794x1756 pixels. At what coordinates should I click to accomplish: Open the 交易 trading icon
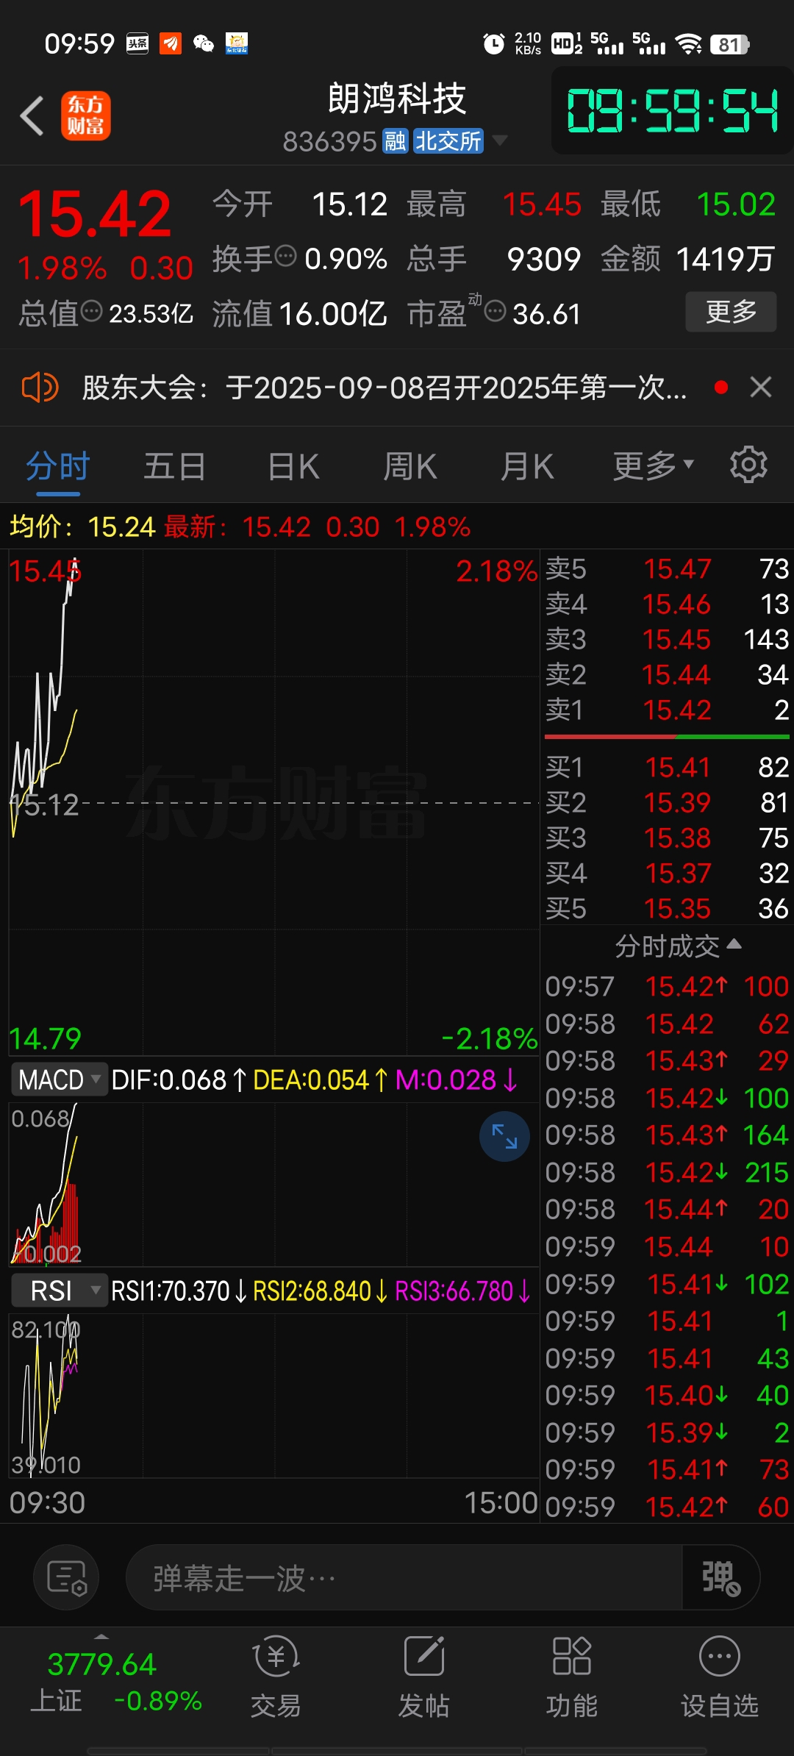click(x=276, y=1677)
